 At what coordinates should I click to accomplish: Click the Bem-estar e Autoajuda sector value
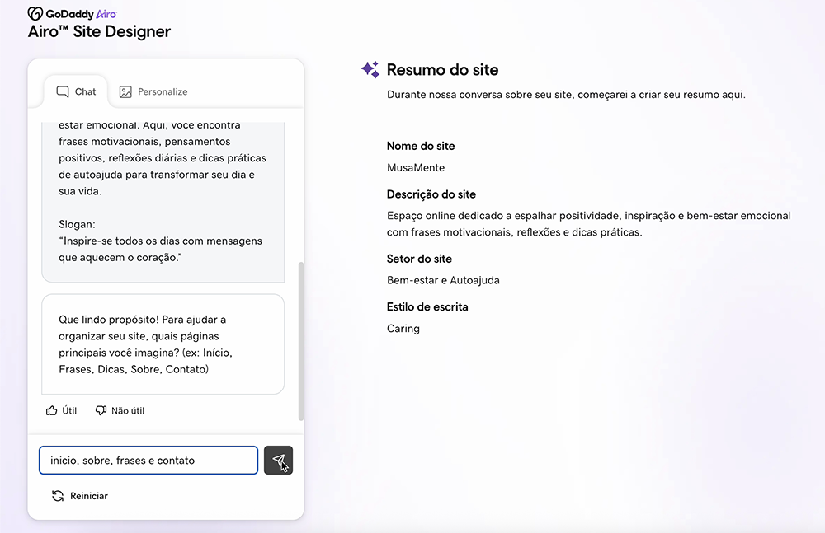click(x=443, y=280)
